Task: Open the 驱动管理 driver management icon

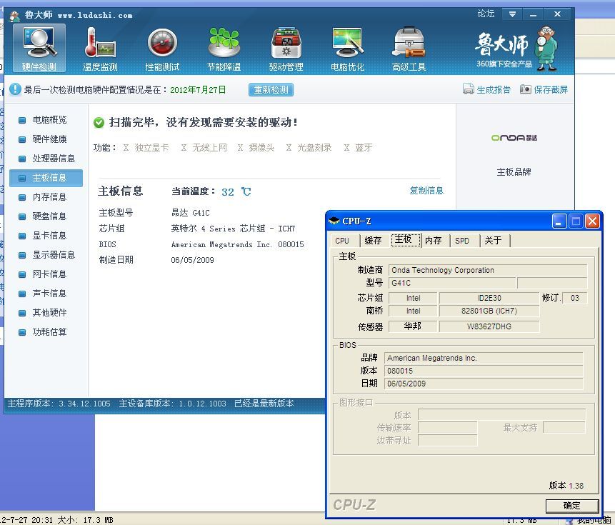Action: point(286,43)
